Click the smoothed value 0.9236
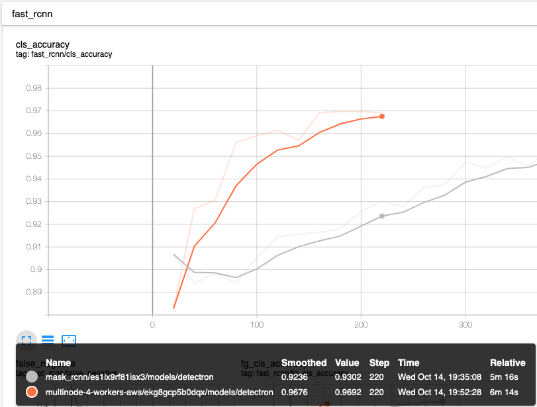This screenshot has height=407, width=537. 294,377
